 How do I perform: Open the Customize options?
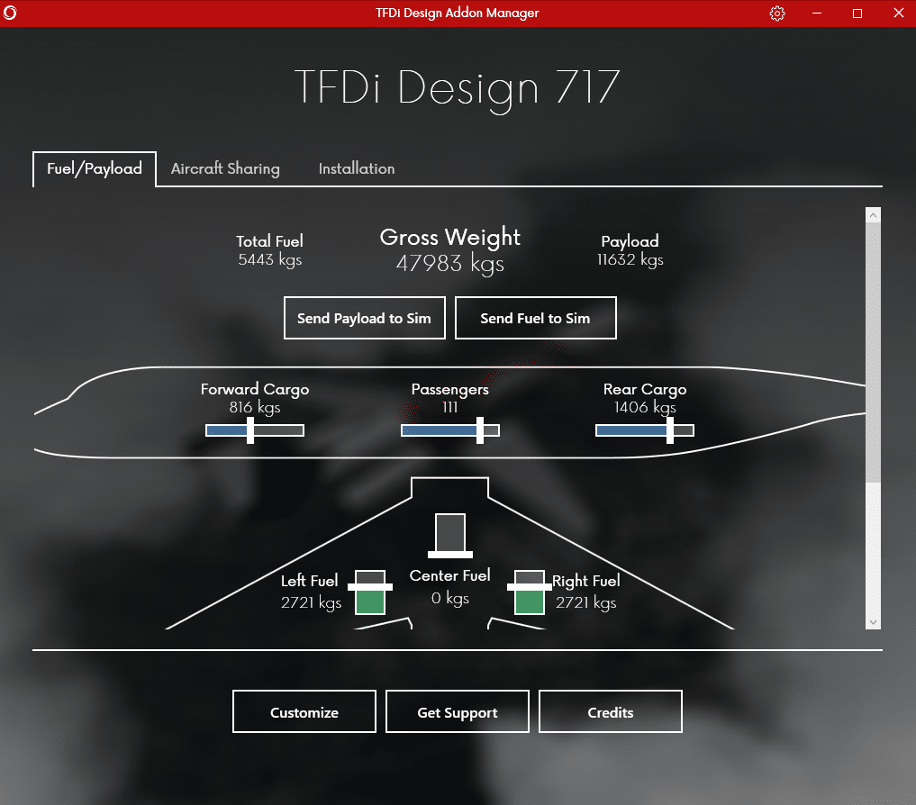pos(304,712)
